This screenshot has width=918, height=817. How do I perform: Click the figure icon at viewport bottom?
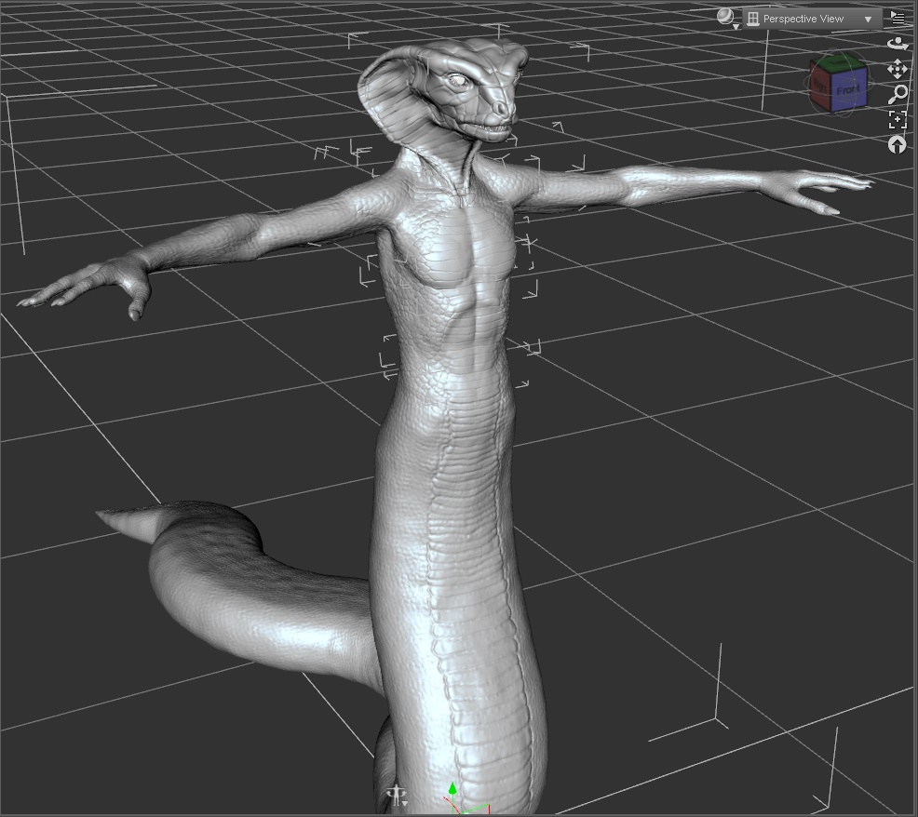[398, 795]
